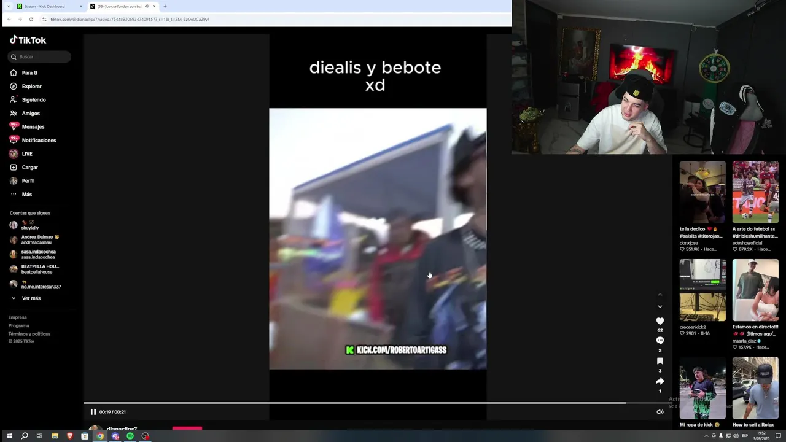Click the LIVE sidebar icon
The image size is (786, 442).
click(x=14, y=153)
